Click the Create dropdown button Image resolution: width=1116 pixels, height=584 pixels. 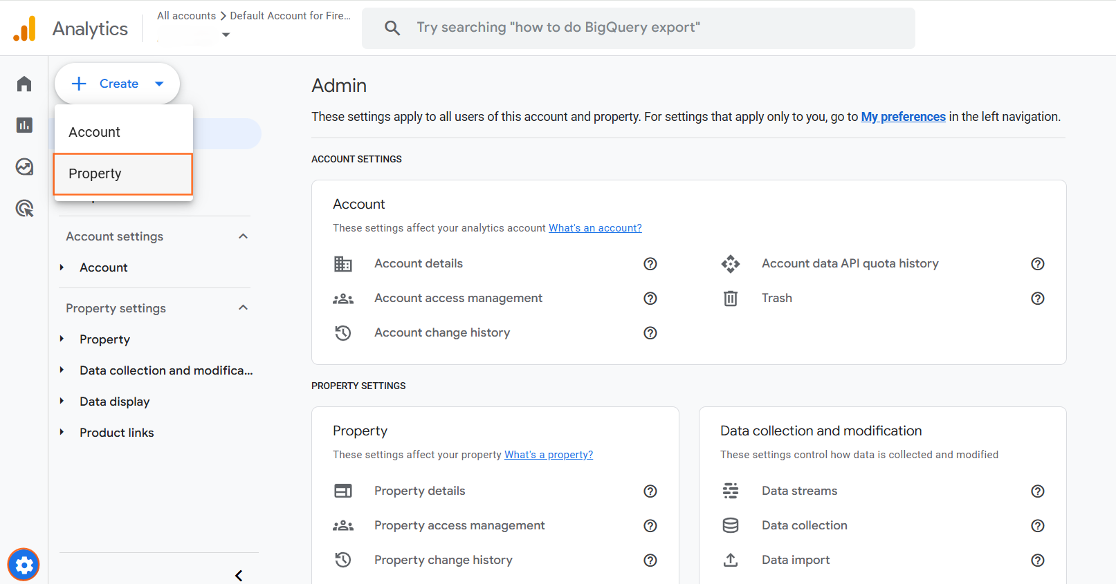point(117,84)
